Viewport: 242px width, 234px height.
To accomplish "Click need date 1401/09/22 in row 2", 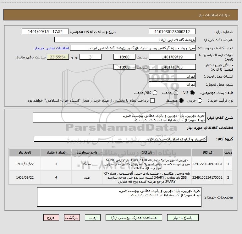I will click(x=25, y=177).
